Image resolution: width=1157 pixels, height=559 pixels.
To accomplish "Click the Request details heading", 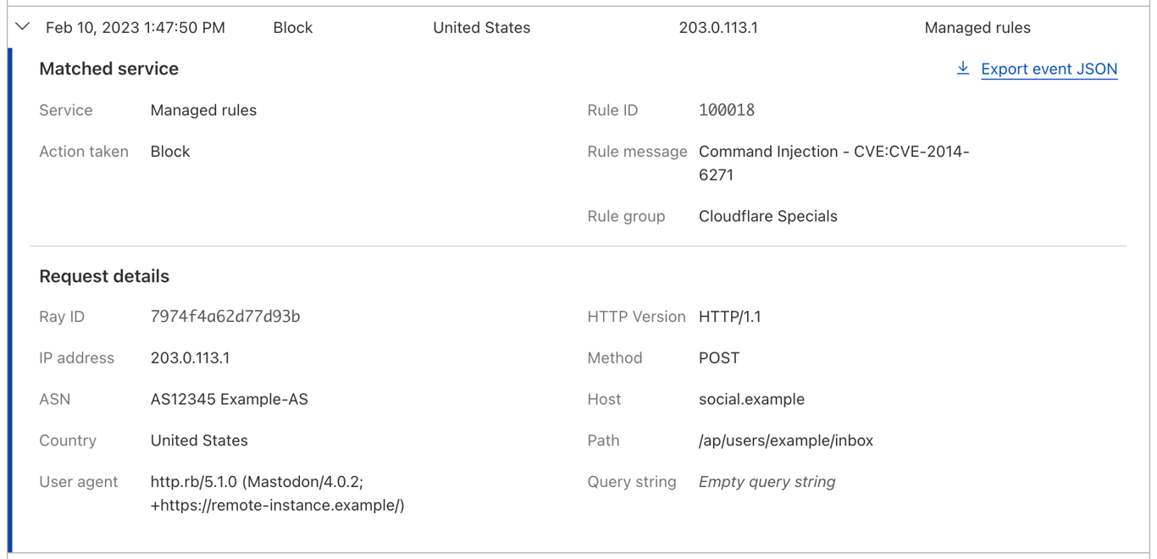I will pos(104,276).
